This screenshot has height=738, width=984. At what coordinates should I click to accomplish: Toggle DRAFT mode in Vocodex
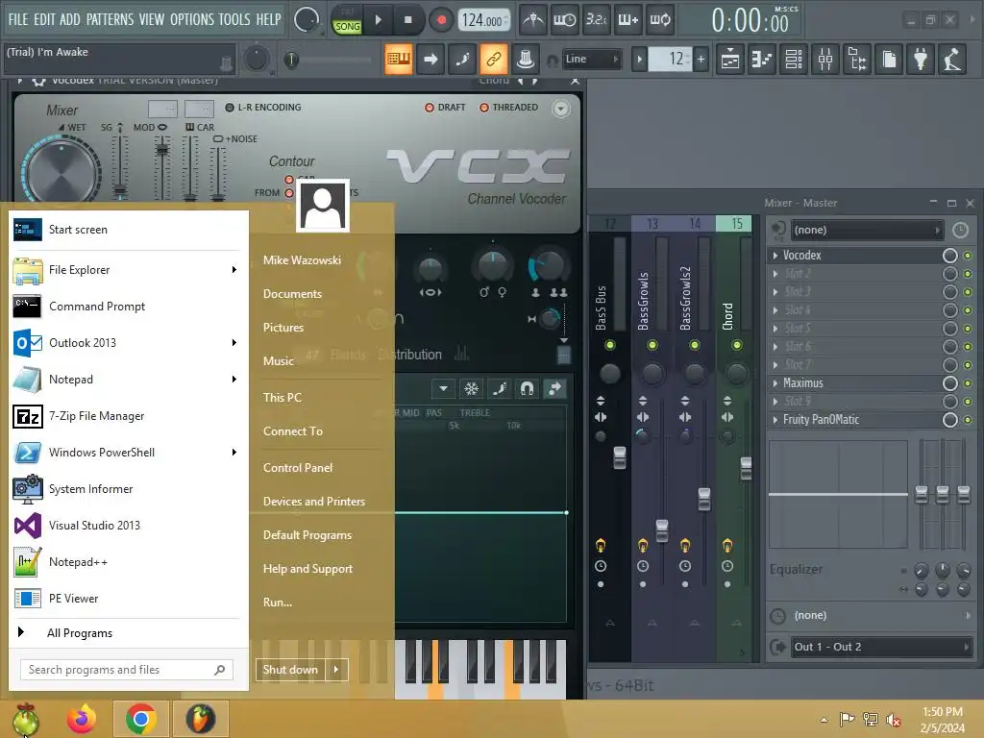430,108
